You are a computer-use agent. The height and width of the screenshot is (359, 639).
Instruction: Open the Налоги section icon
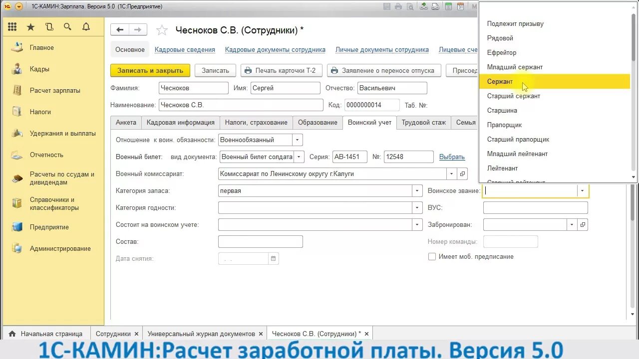click(17, 112)
